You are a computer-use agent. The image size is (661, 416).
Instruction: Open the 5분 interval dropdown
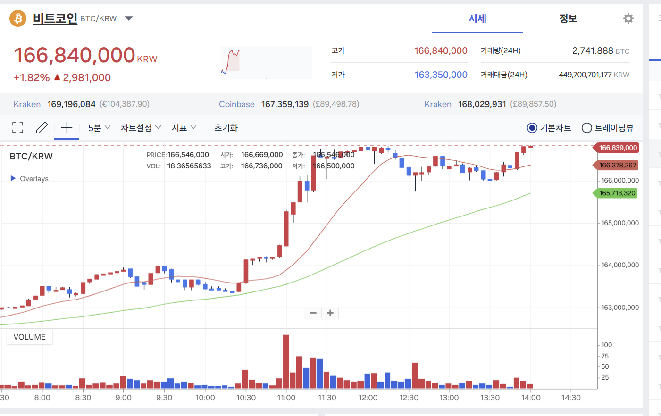pyautogui.click(x=99, y=128)
